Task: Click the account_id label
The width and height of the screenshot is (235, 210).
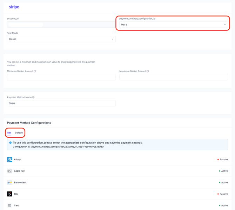Action: click(13, 19)
